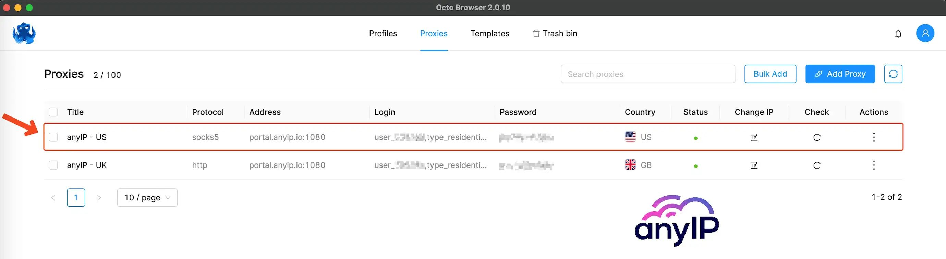This screenshot has height=259, width=946.
Task: Select all proxies with the header checkbox
Action: click(53, 112)
